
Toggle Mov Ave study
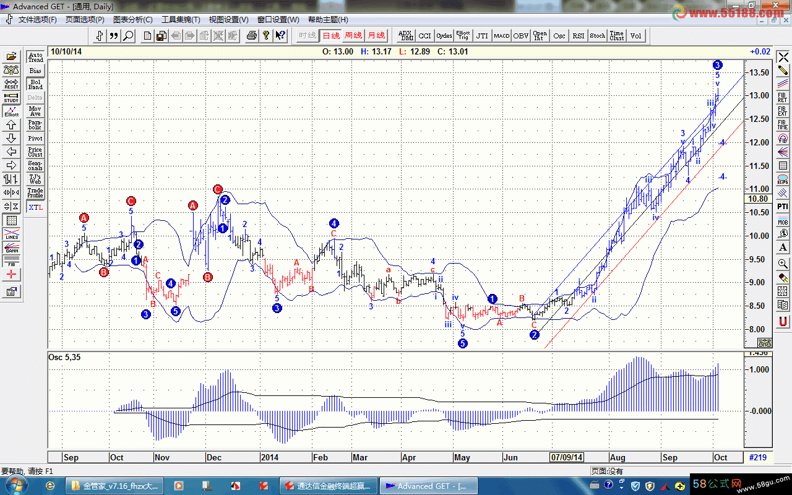click(35, 111)
